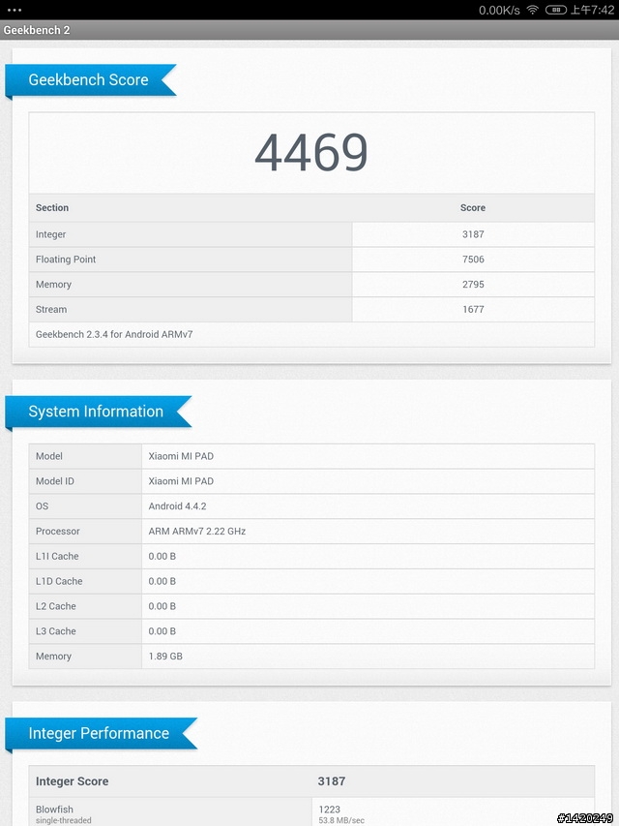This screenshot has width=619, height=826.
Task: Select the Floating Point row label
Action: [x=66, y=260]
